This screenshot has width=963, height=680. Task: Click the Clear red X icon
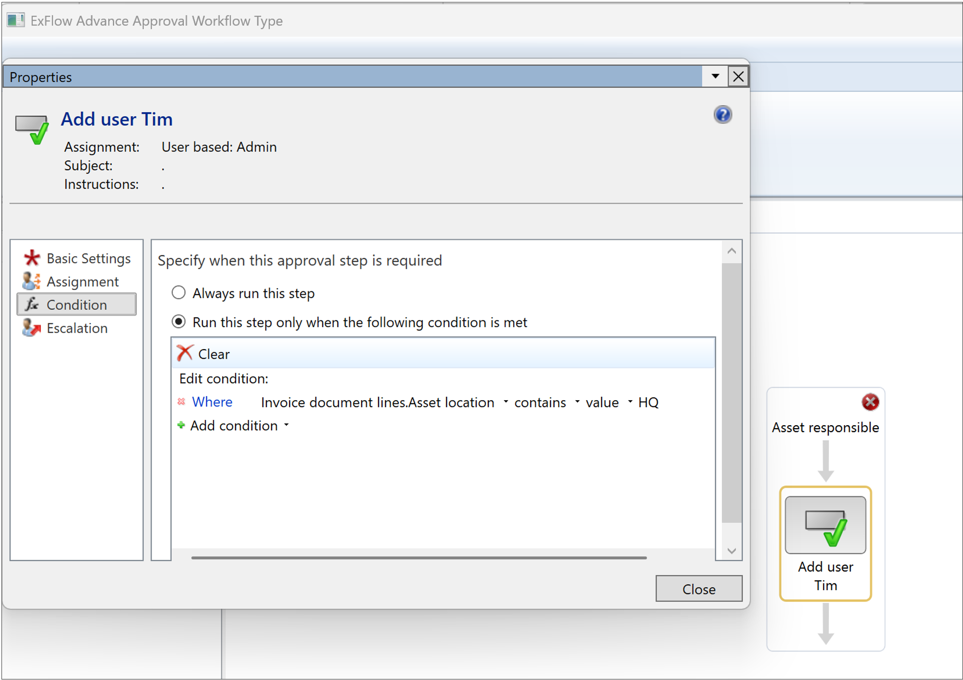click(185, 353)
